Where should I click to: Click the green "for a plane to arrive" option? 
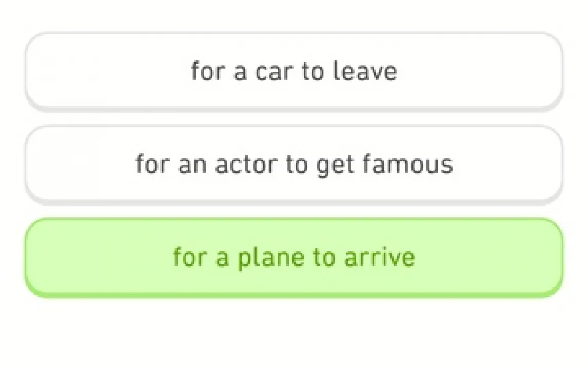294,257
